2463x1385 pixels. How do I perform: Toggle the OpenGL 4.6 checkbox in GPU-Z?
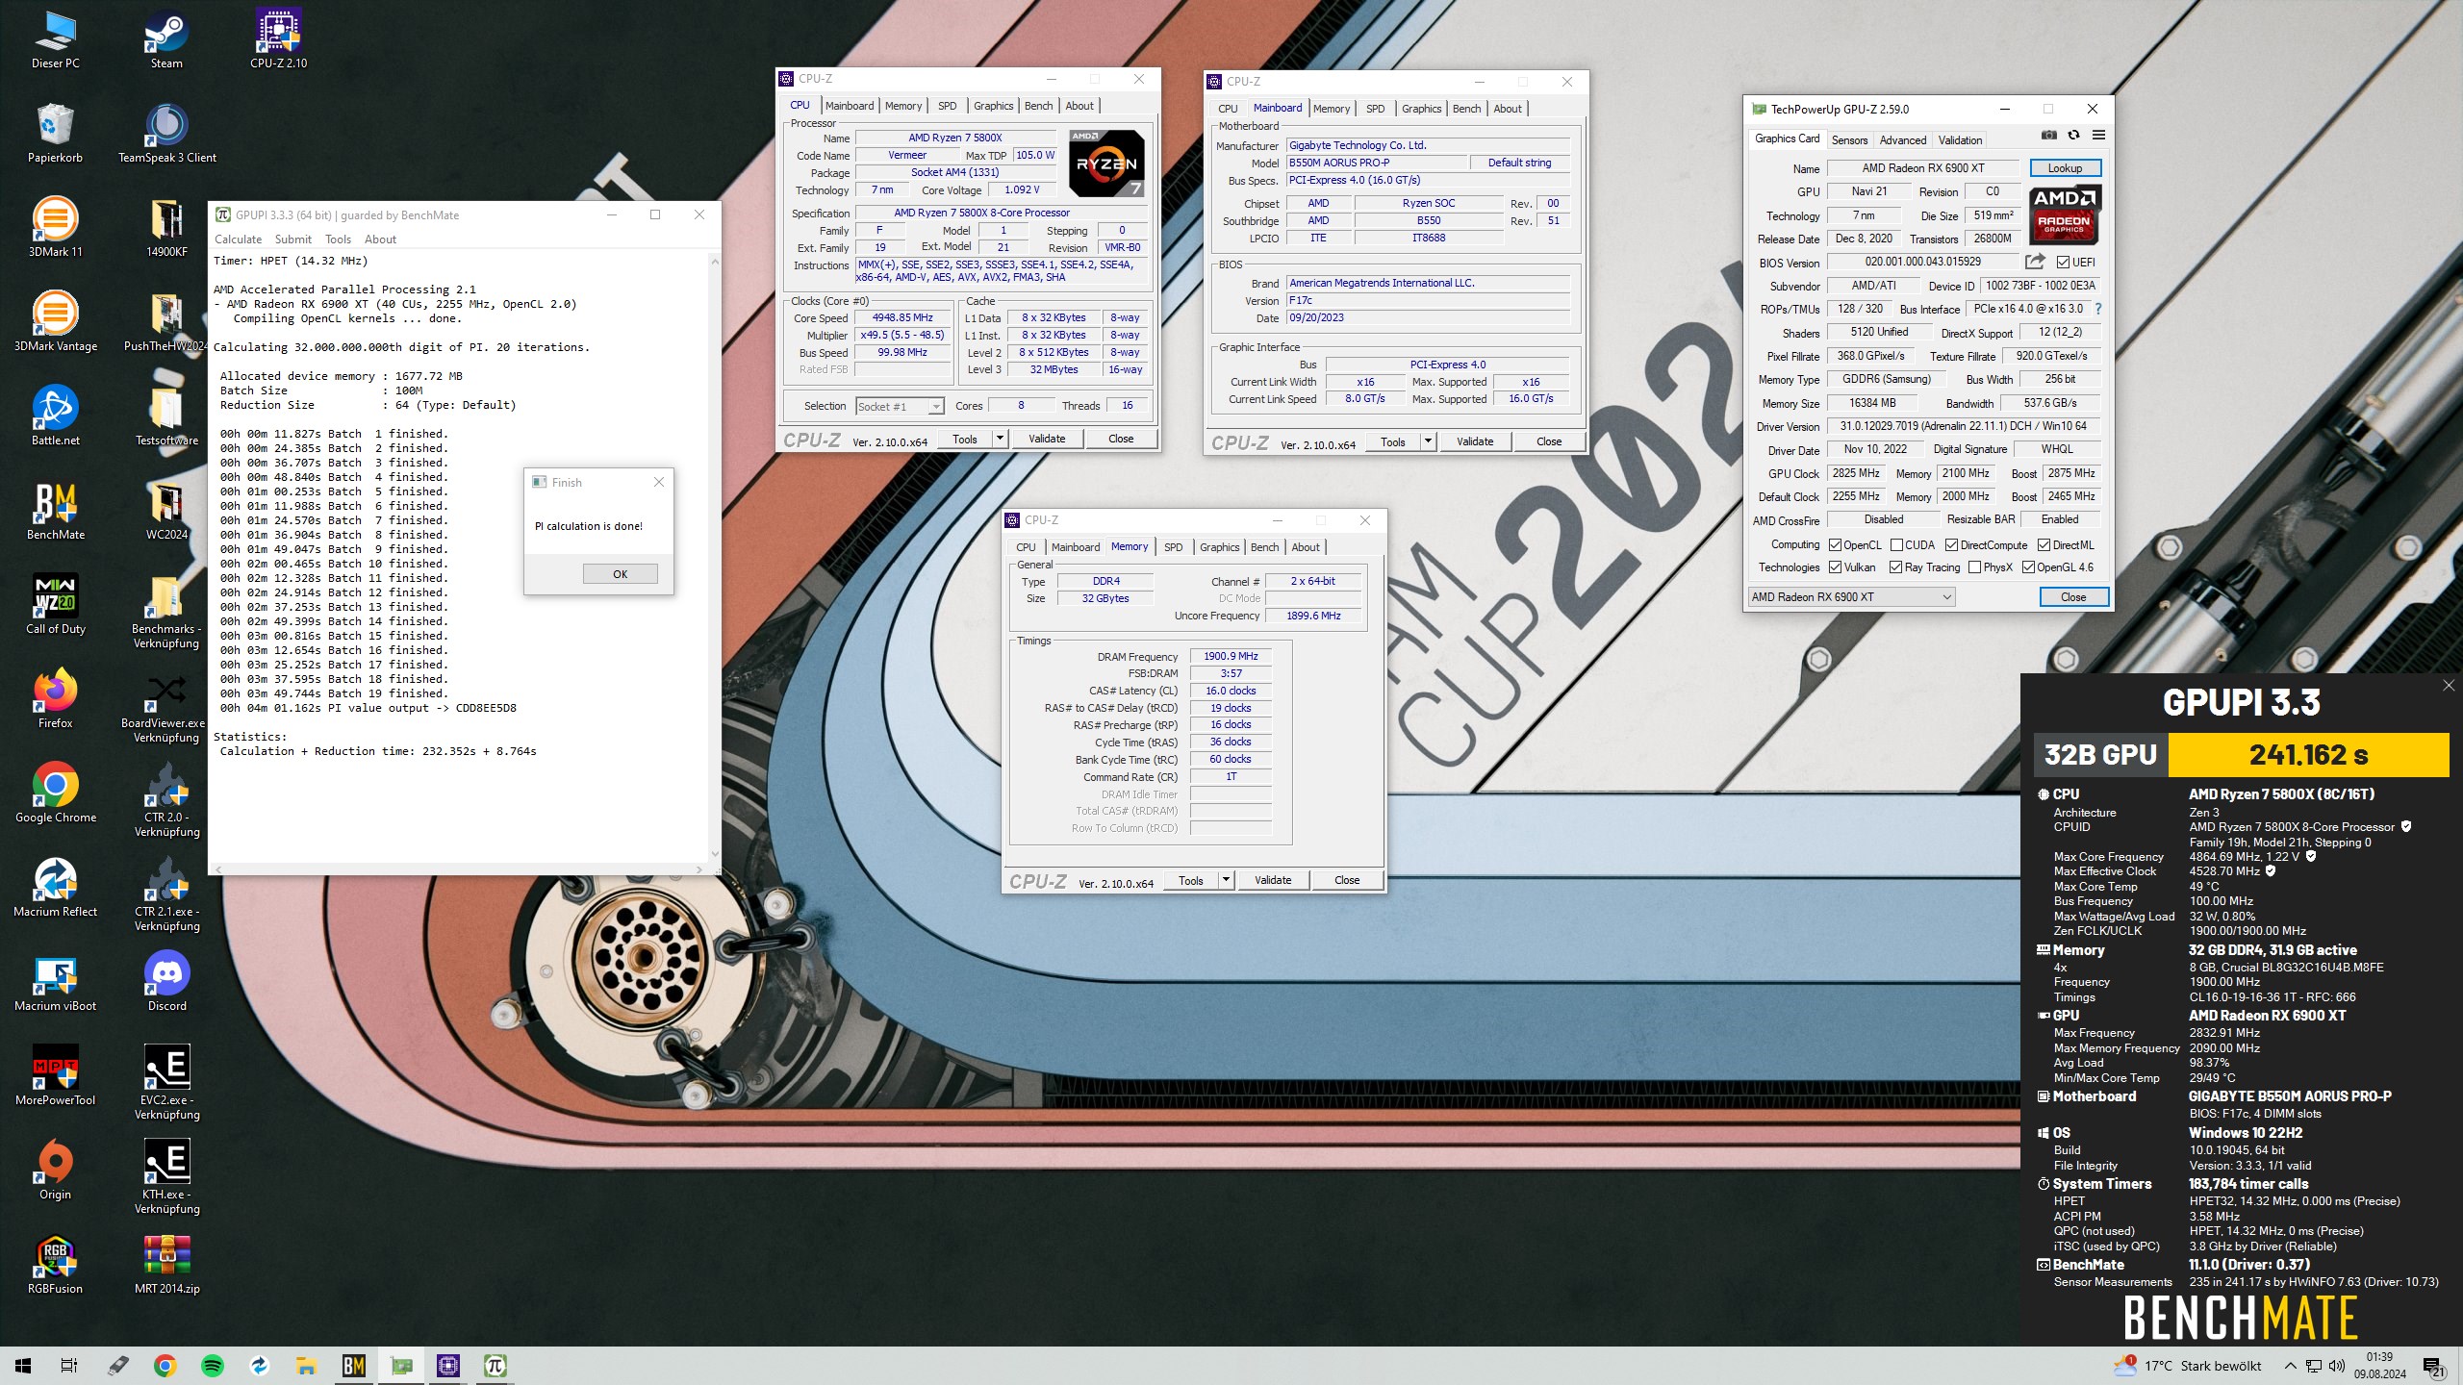point(2028,567)
